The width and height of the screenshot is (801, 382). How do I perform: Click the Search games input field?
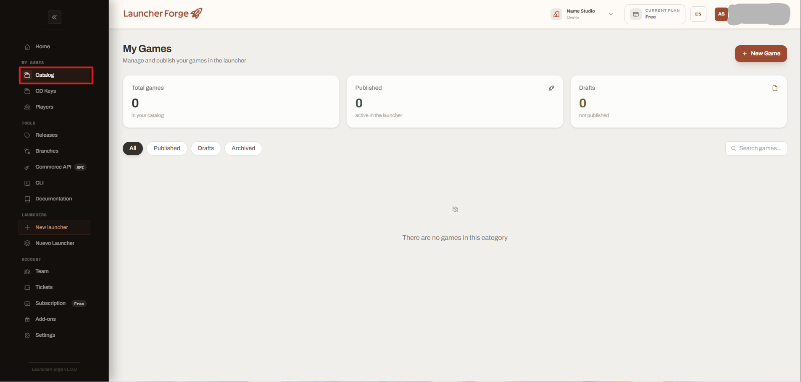[756, 148]
